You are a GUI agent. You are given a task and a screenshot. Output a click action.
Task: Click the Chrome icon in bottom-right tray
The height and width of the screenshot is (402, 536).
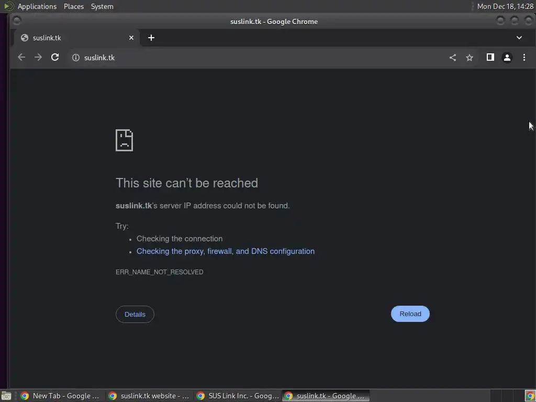(x=530, y=396)
